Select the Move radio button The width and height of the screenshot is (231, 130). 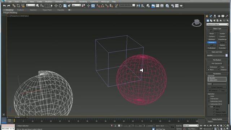(x=209, y=70)
